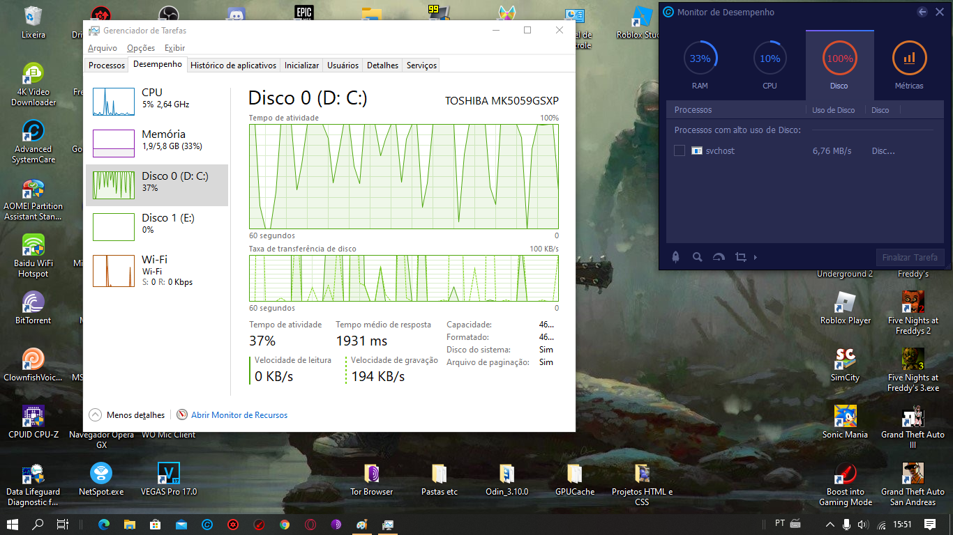Click volume speaker icon in tray
The height and width of the screenshot is (535, 953).
(862, 524)
